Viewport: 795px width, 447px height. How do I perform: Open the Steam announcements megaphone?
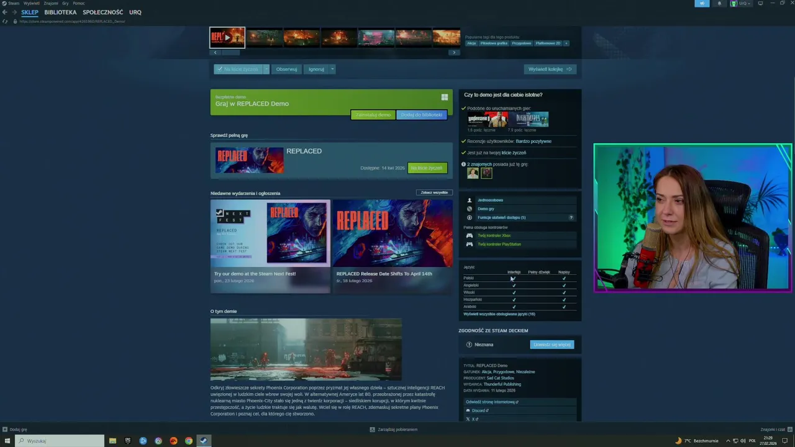[702, 3]
